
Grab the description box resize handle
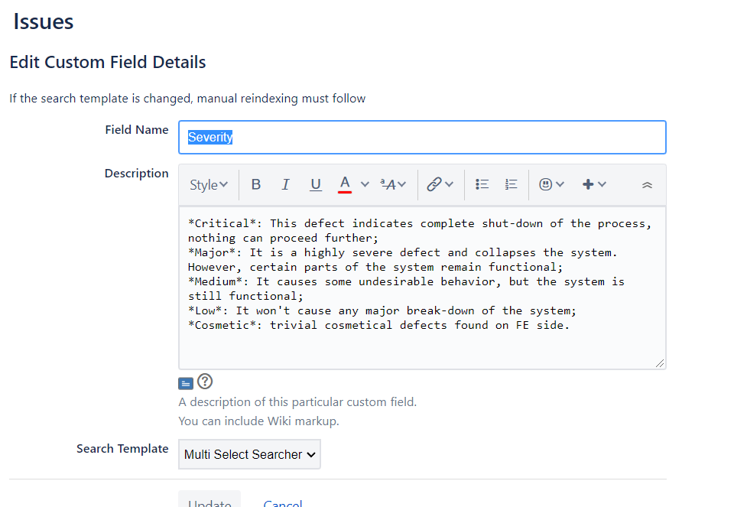pos(660,363)
